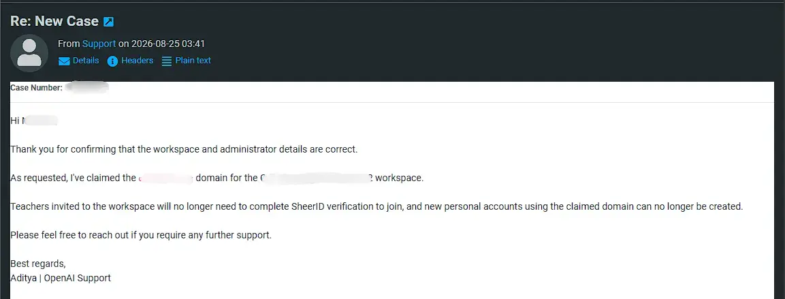Open the Support sender link
The width and height of the screenshot is (785, 299).
[99, 44]
